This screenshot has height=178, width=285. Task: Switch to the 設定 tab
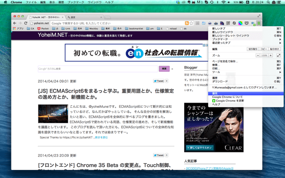85,17
